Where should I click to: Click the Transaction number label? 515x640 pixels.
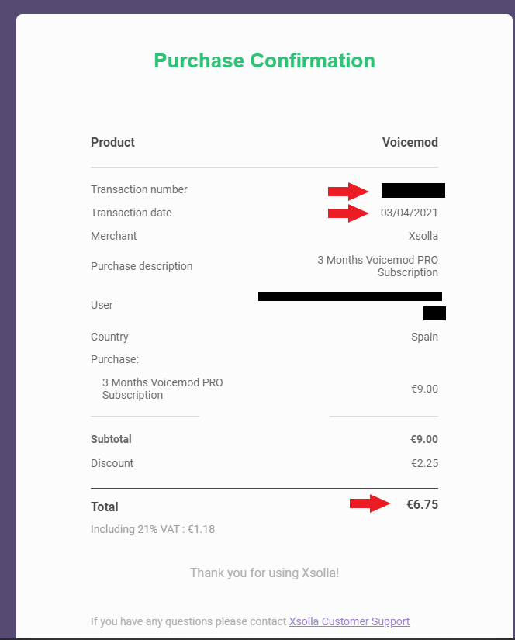click(139, 189)
